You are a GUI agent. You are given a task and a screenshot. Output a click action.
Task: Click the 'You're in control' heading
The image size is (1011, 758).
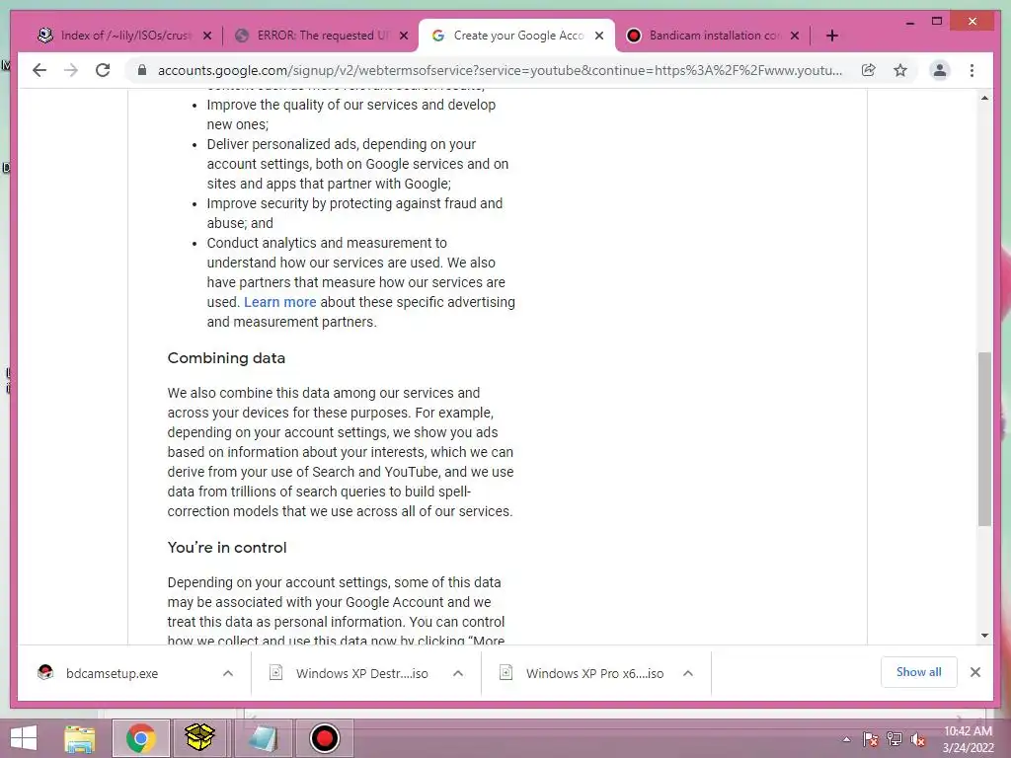pos(227,547)
